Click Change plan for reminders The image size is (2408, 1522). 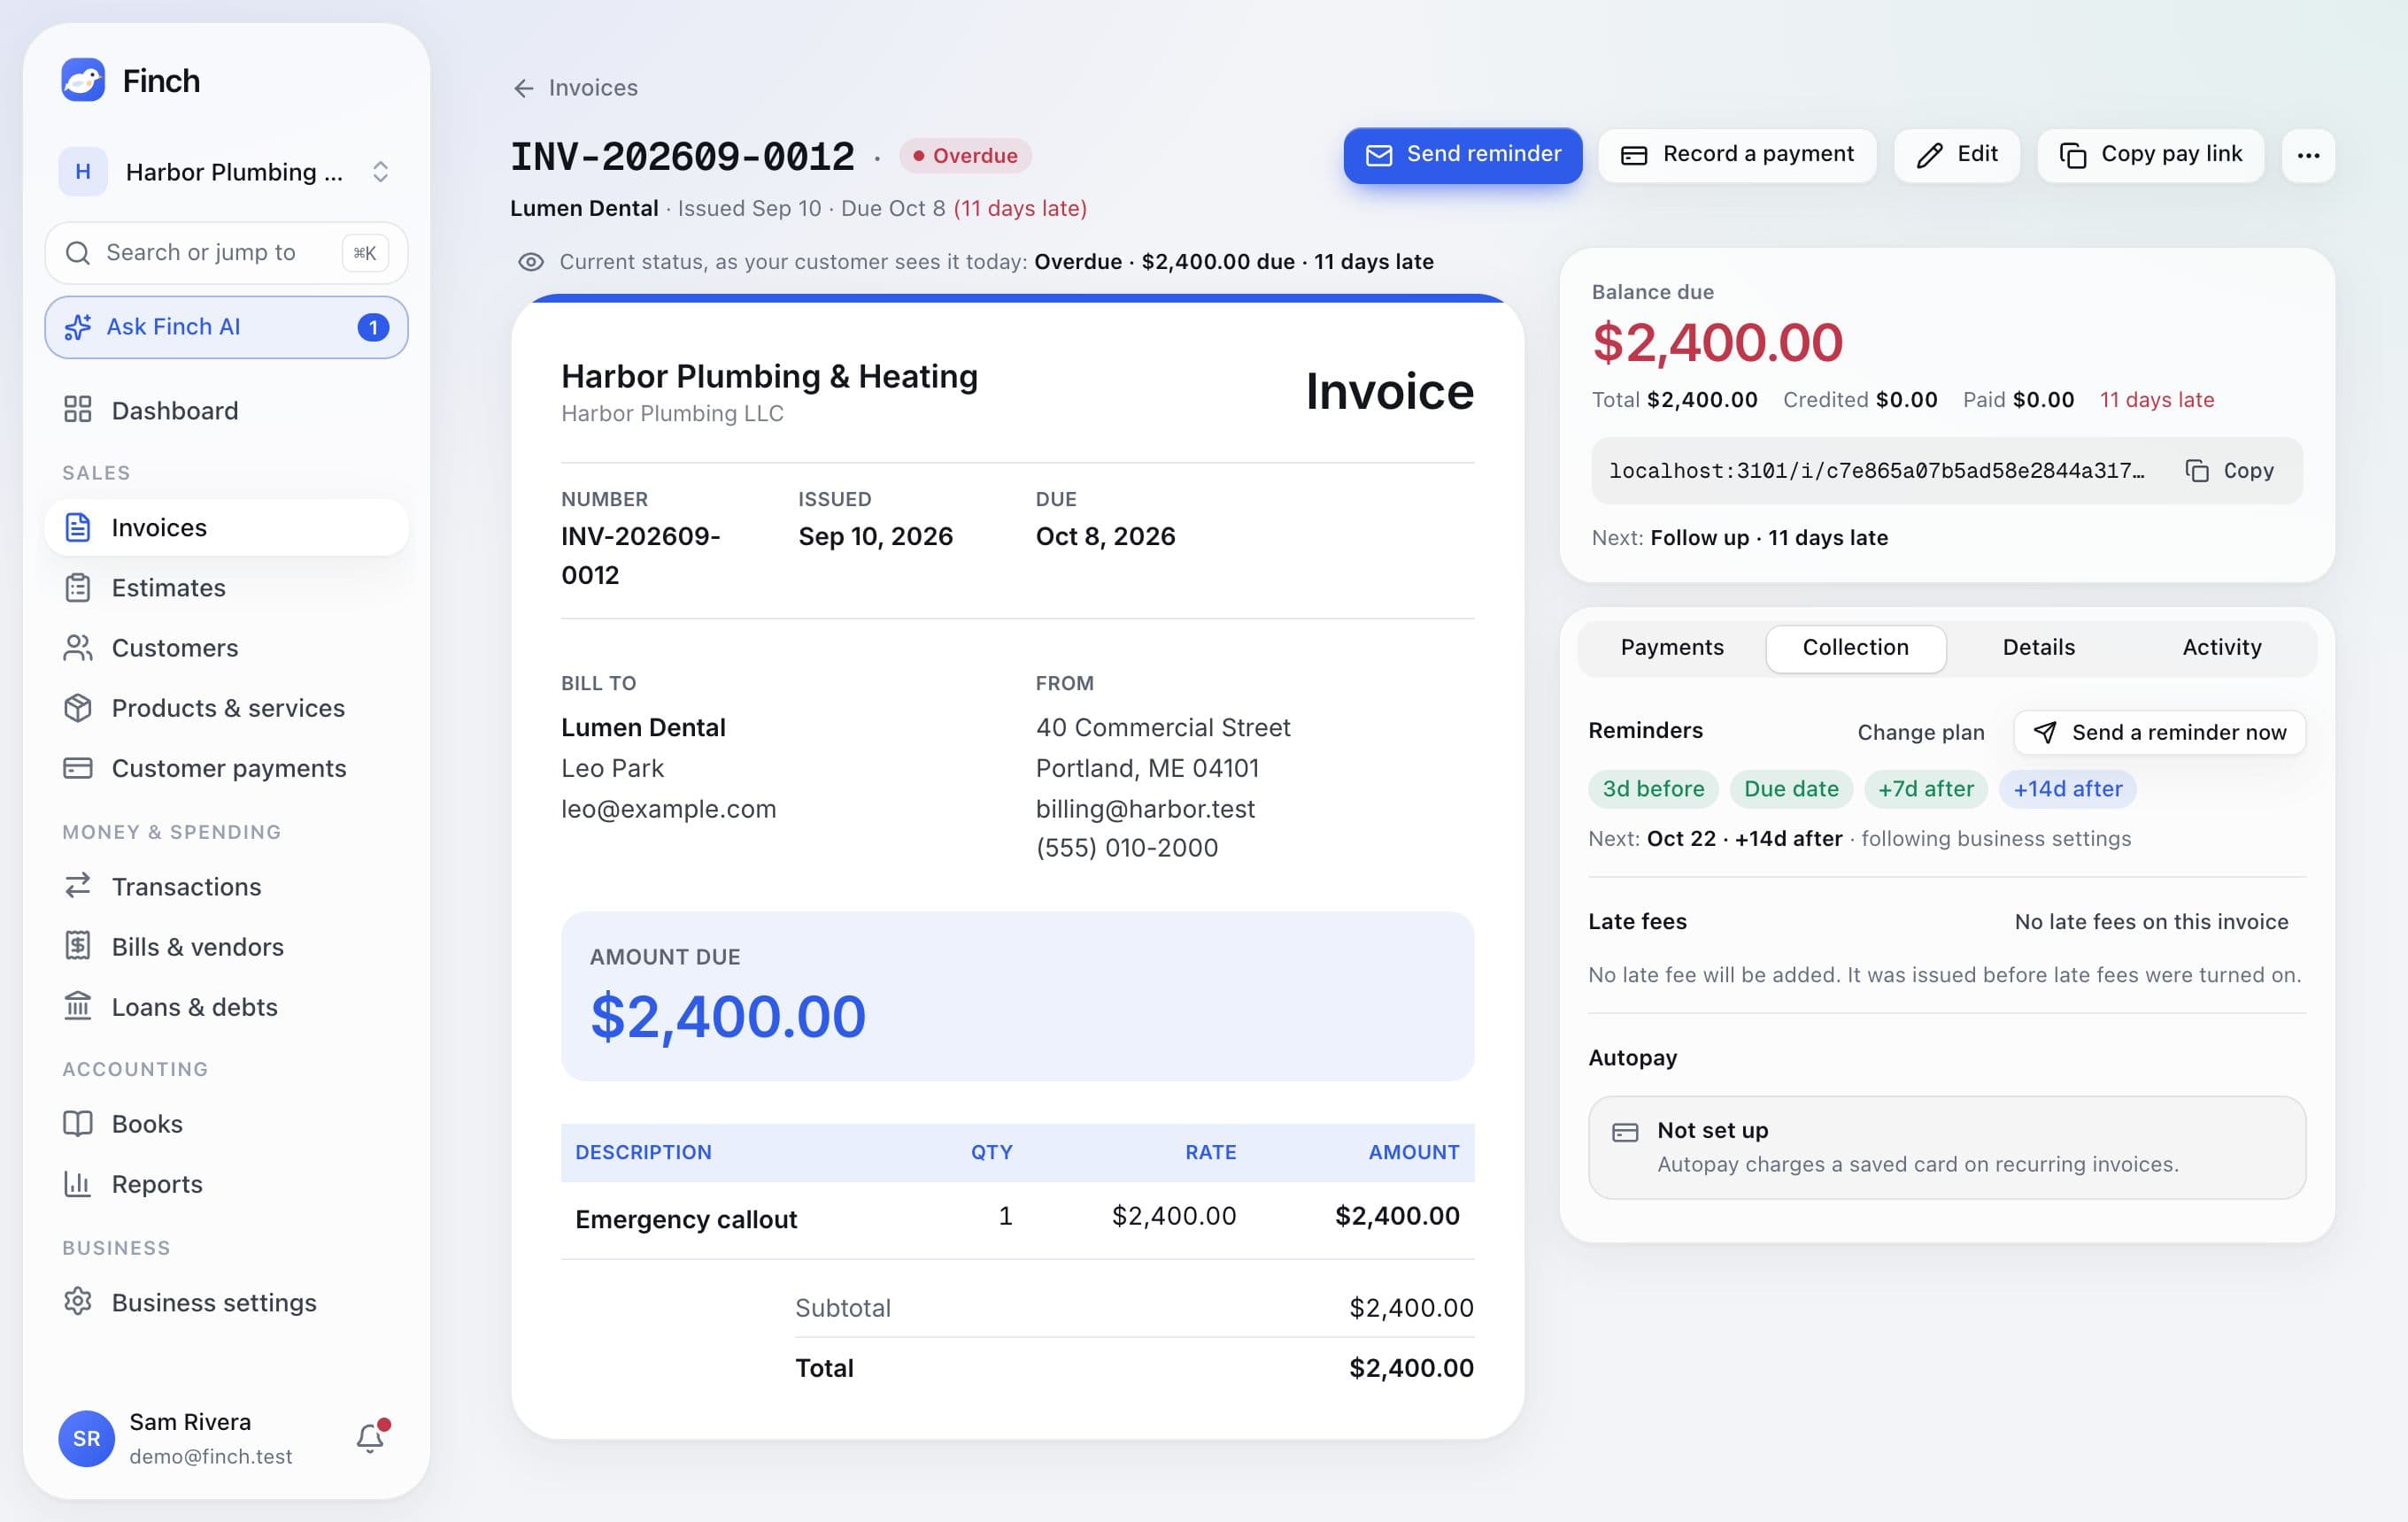pos(1921,733)
